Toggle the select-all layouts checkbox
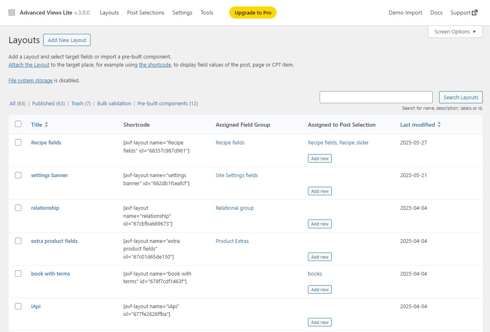Image resolution: width=490 pixels, height=332 pixels. 18,124
